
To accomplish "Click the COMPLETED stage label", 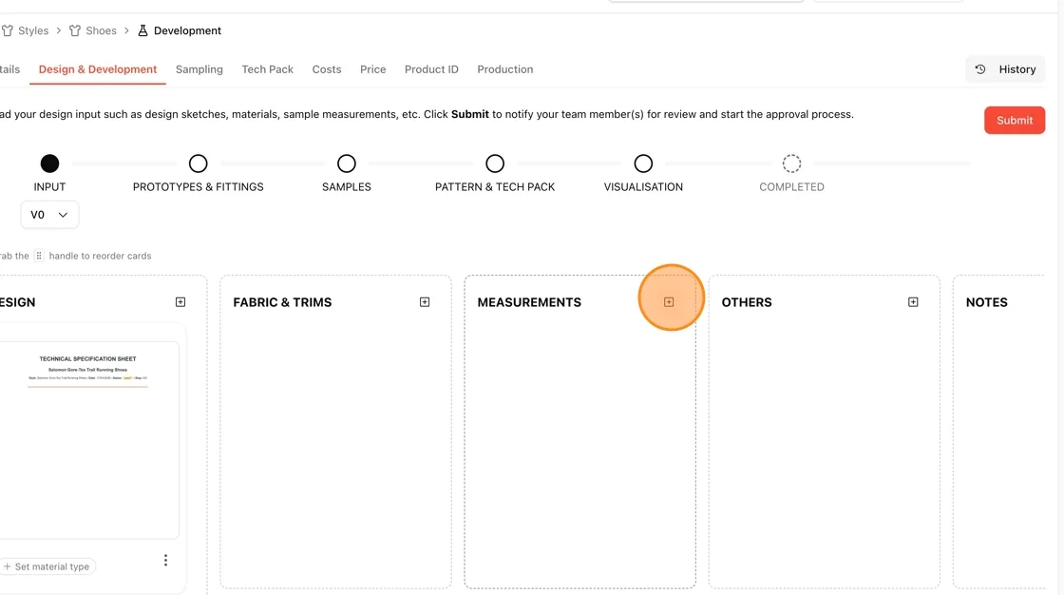I will click(792, 187).
